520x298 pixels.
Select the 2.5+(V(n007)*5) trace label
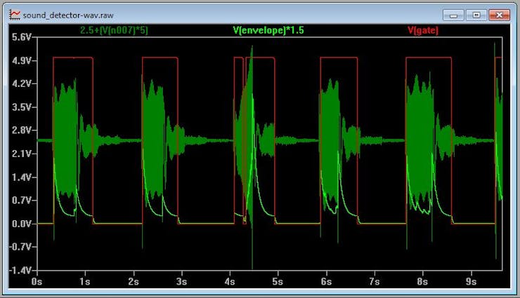point(114,30)
